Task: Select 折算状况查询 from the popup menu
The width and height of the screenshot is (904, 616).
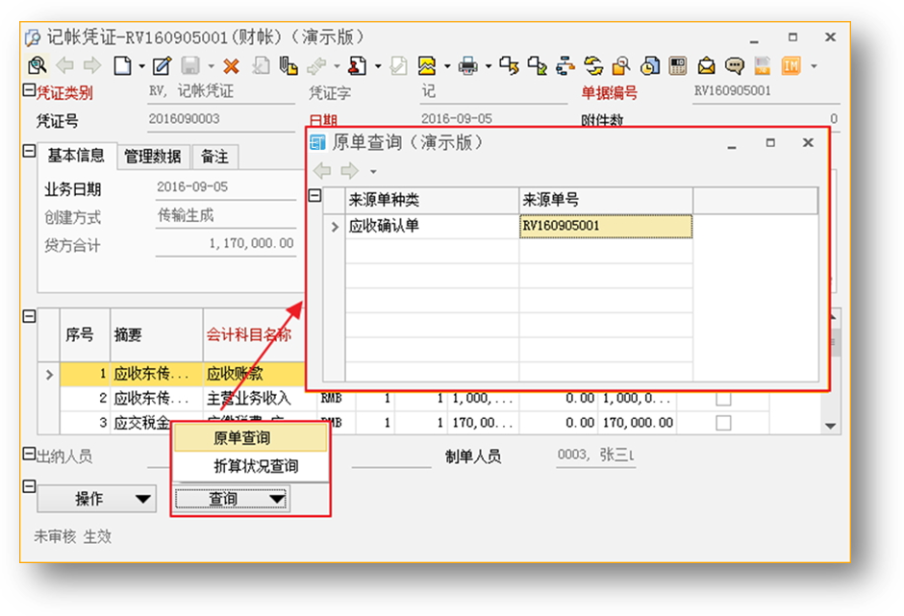Action: [255, 466]
